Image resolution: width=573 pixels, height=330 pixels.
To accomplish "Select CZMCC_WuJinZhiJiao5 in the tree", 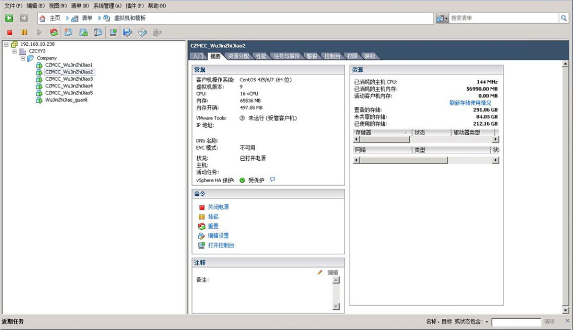I will tap(69, 93).
